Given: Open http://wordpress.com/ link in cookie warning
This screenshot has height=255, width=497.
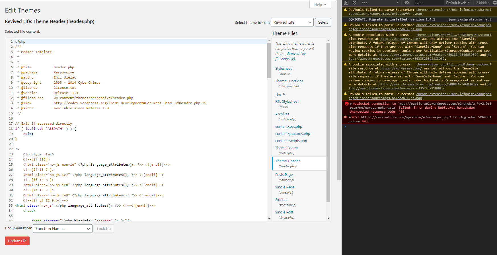Looking at the screenshot, I should click(400, 39).
